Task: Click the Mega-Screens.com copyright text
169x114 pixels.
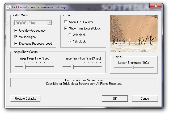Action: click(x=84, y=84)
